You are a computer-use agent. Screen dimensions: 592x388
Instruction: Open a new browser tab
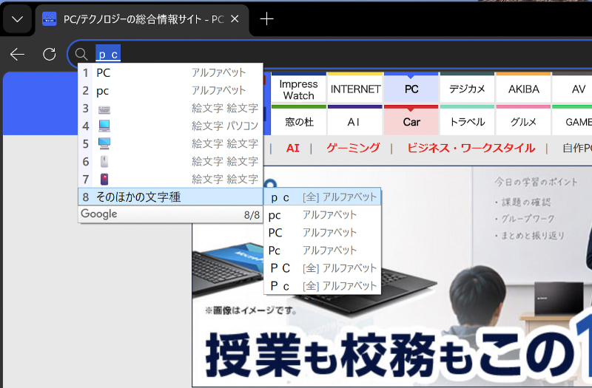pyautogui.click(x=266, y=19)
